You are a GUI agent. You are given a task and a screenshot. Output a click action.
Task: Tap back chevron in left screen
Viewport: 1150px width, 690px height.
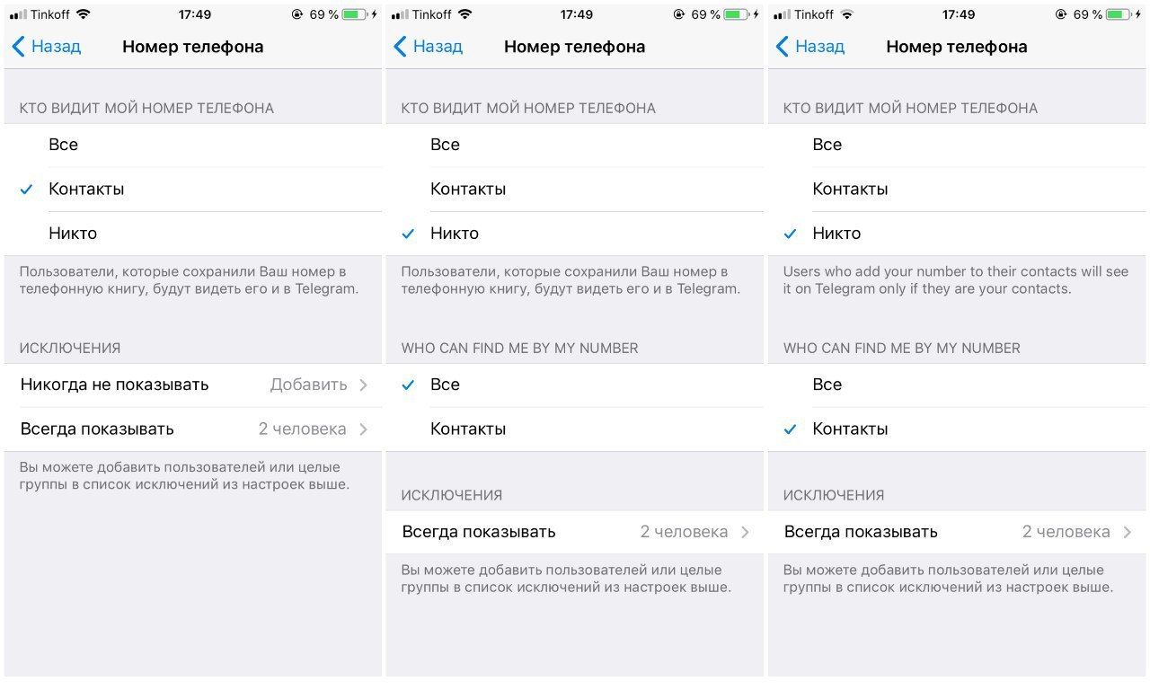coord(18,47)
